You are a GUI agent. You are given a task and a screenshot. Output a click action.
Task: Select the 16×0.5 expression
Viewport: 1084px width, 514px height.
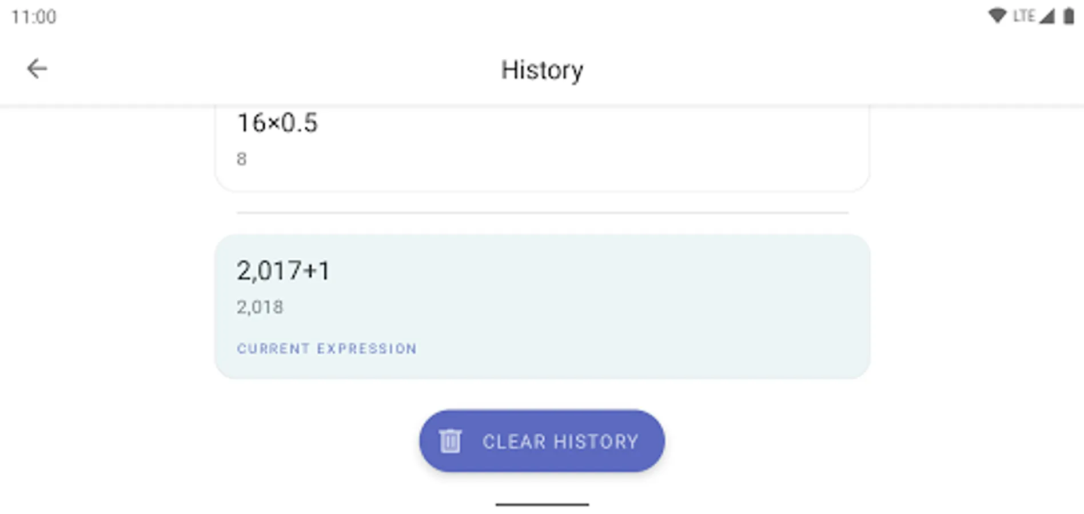277,123
